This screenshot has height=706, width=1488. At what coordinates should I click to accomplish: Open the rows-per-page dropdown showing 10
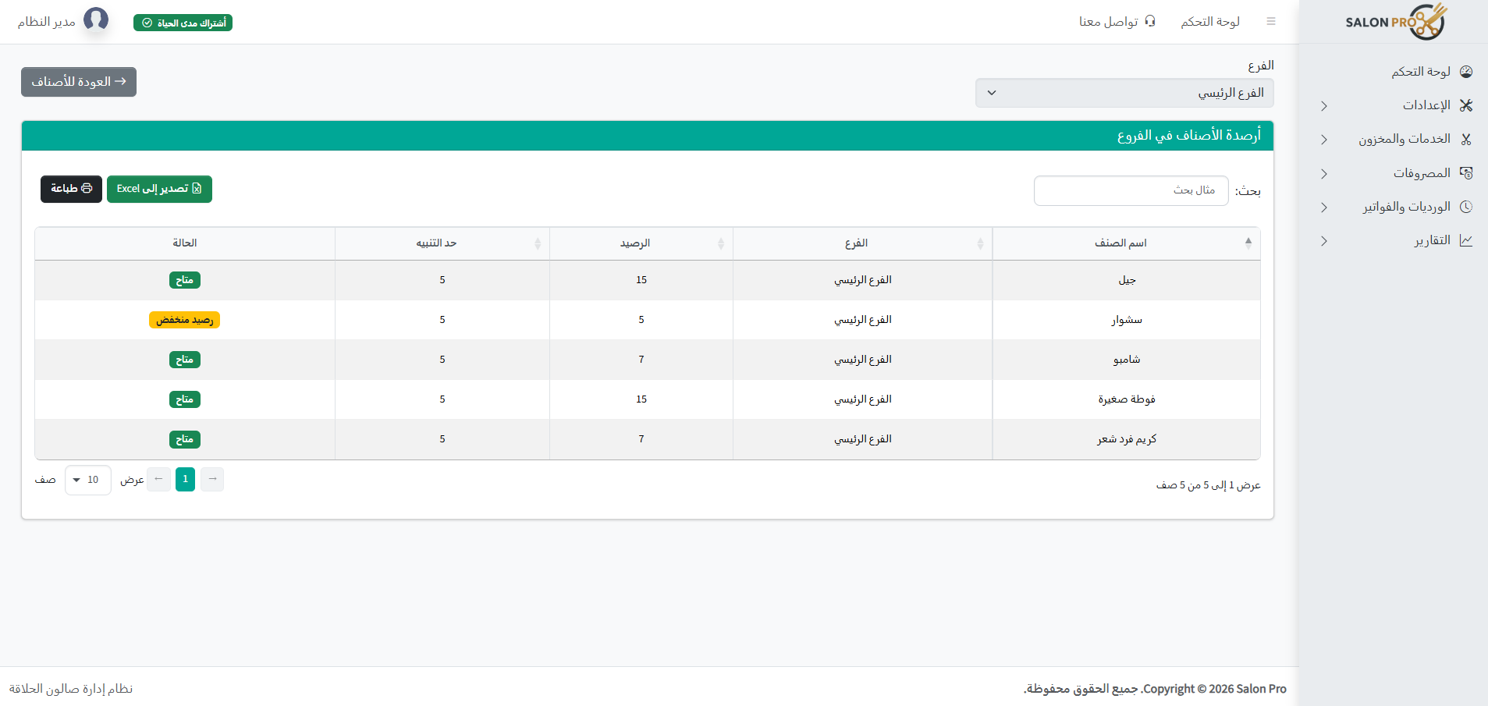click(x=87, y=480)
